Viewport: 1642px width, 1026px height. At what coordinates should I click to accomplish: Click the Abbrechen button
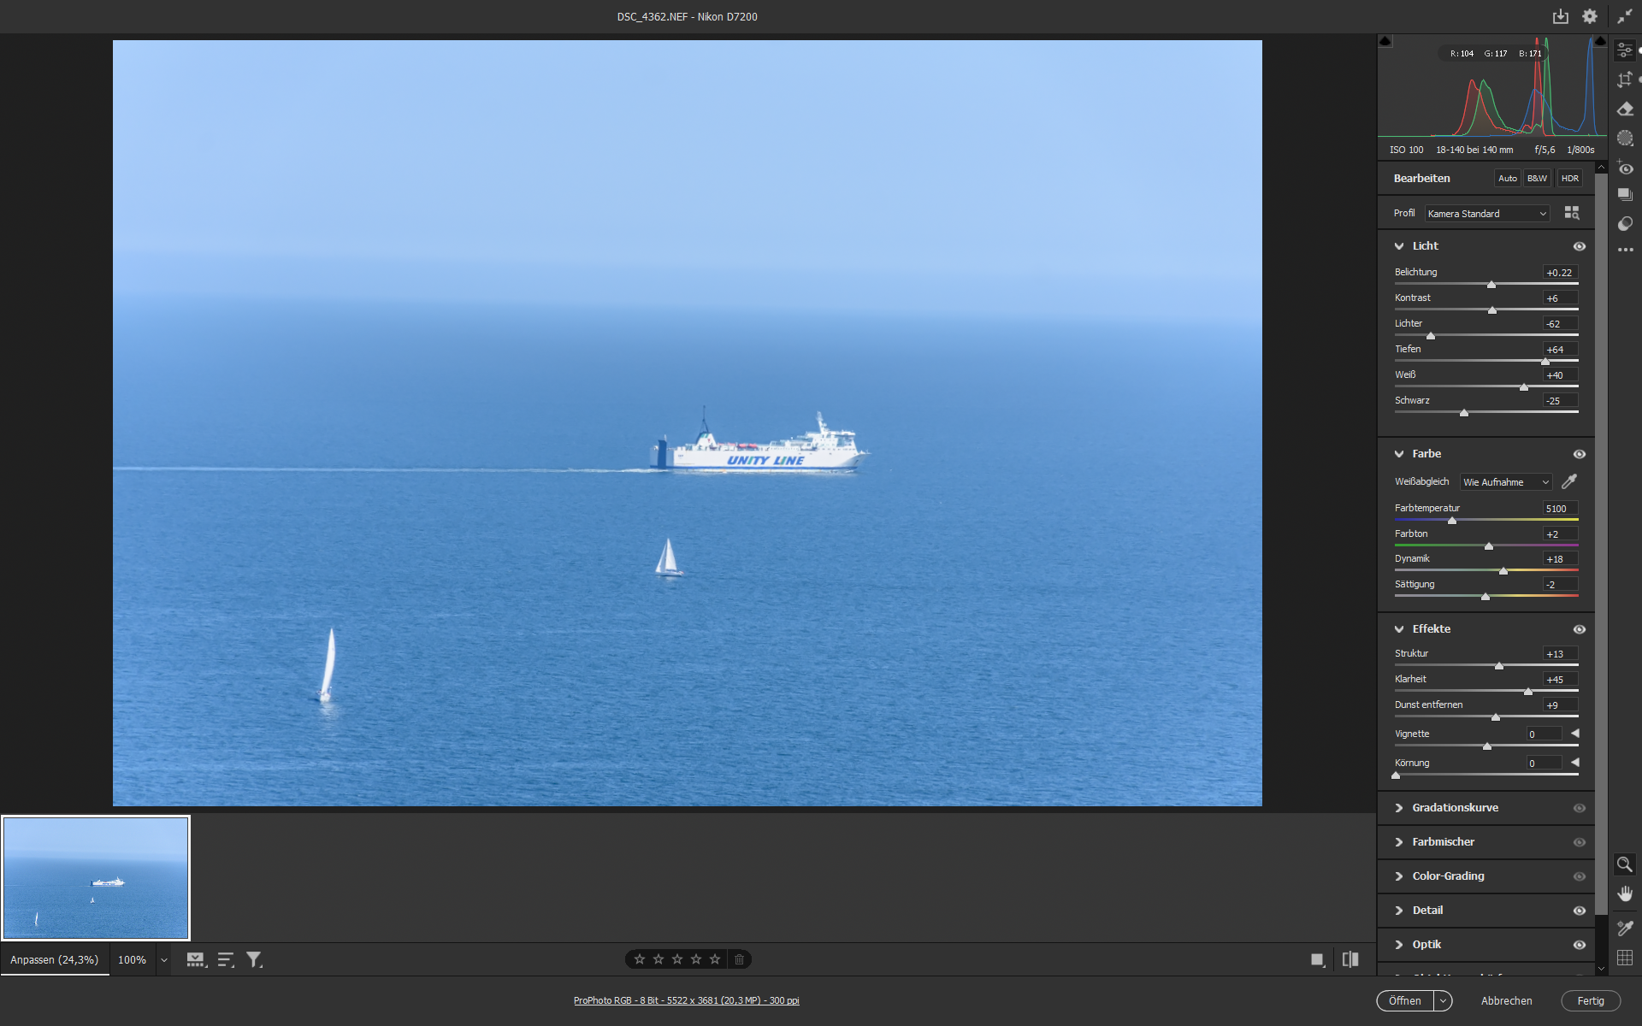click(1506, 1000)
